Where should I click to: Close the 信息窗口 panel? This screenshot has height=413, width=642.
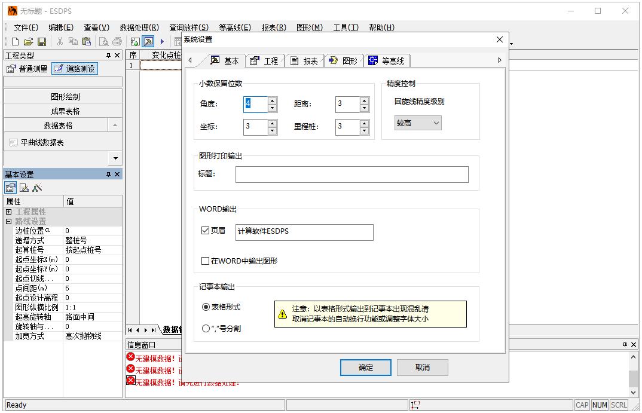pyautogui.click(x=634, y=345)
